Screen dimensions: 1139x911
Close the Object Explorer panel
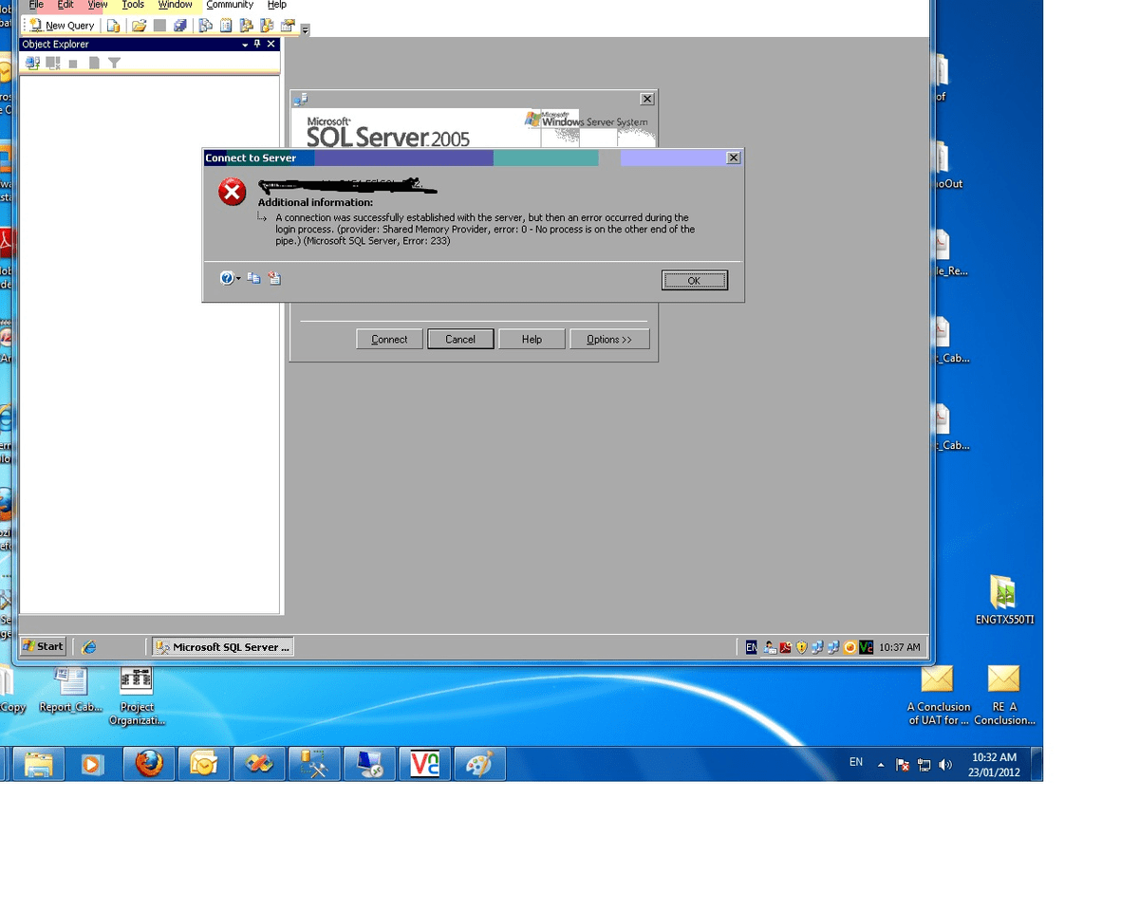click(271, 45)
